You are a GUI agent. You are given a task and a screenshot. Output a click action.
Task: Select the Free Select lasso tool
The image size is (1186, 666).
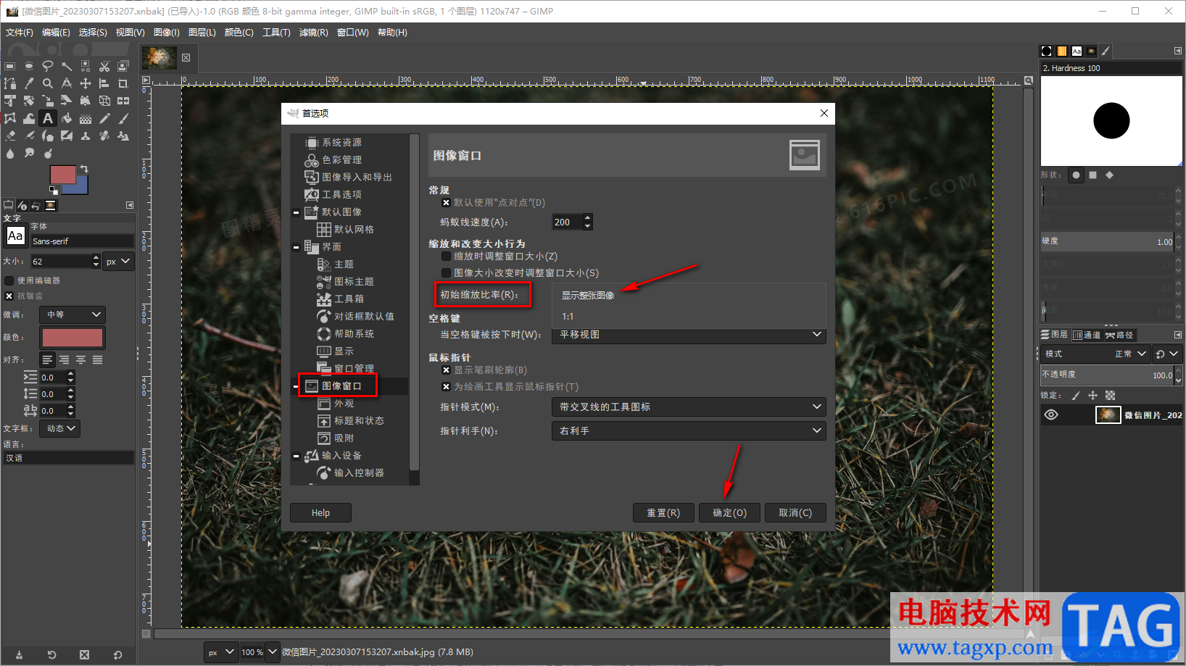pos(48,66)
